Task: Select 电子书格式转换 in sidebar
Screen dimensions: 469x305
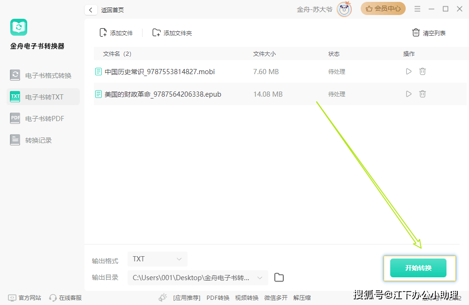Action: [x=43, y=75]
